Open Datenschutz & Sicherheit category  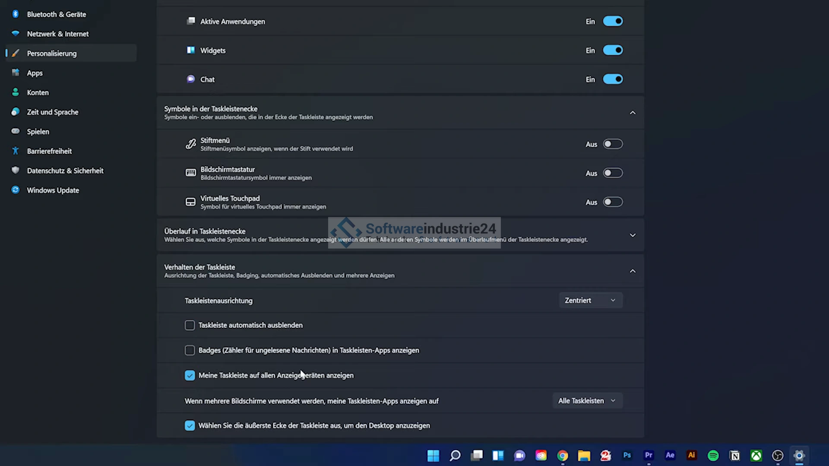click(65, 171)
